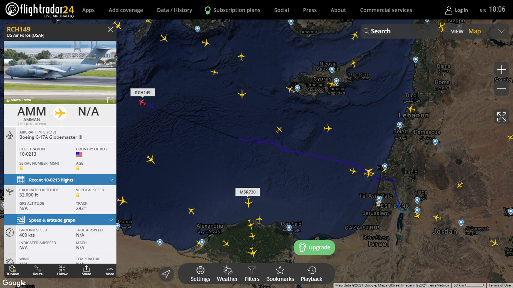This screenshot has width=513, height=288.
Task: Toggle fullscreen map mode
Action: 502,117
